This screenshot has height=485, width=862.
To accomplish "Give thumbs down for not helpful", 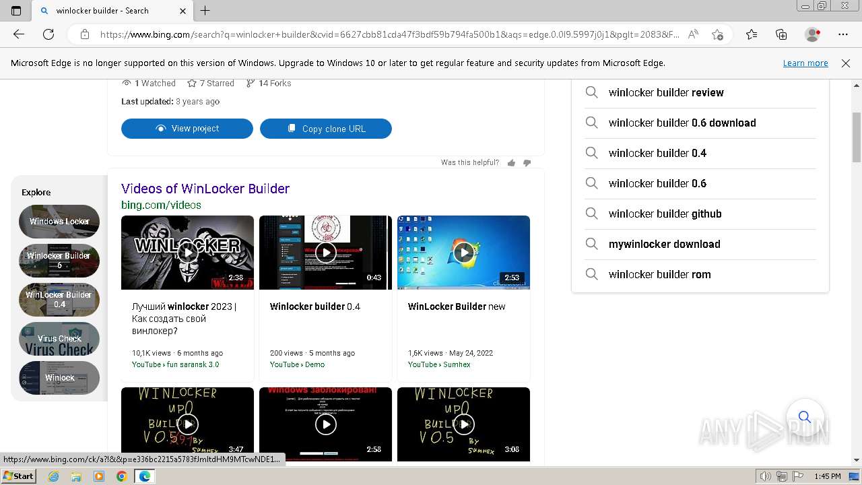I will click(x=527, y=163).
